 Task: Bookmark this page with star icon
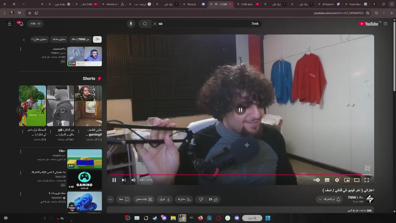point(30,13)
